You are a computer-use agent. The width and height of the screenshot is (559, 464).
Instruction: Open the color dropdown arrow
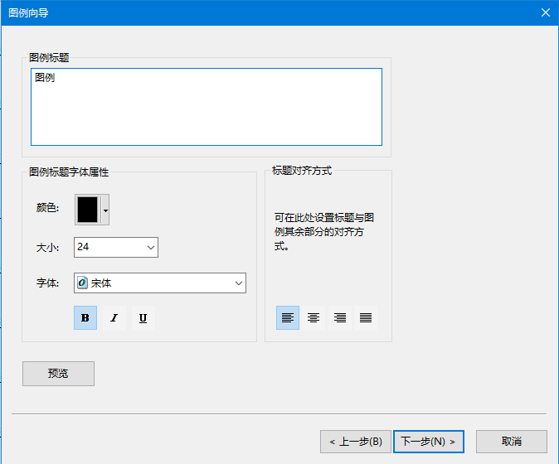105,210
